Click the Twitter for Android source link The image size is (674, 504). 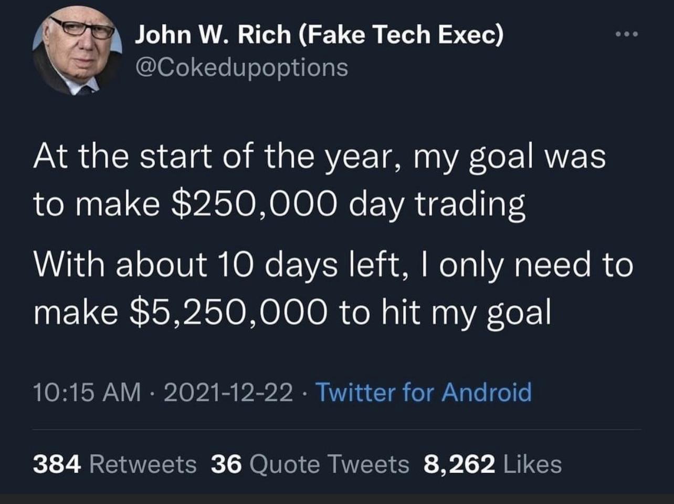pyautogui.click(x=424, y=393)
